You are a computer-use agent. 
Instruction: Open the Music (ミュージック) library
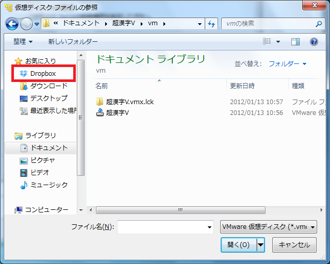48,185
